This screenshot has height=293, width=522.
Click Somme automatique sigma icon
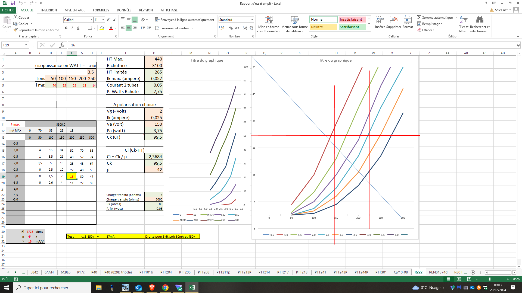[x=419, y=17]
